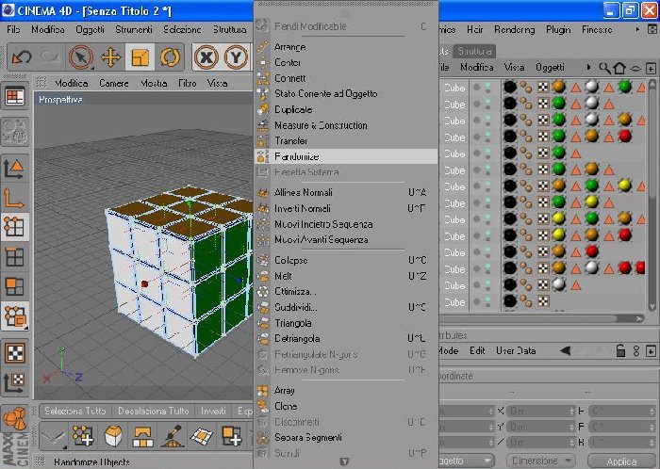This screenshot has height=469, width=660.
Task: Click the Create Polygon icon
Action: [202, 436]
